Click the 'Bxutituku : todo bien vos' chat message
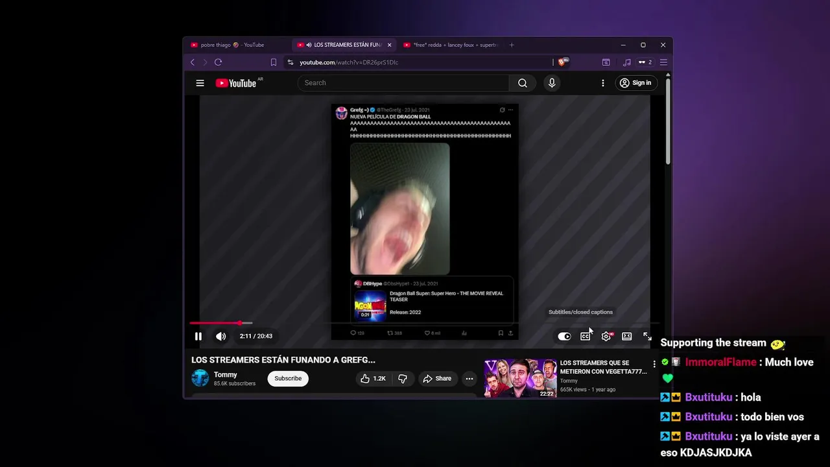Image resolution: width=830 pixels, height=467 pixels. (x=732, y=417)
